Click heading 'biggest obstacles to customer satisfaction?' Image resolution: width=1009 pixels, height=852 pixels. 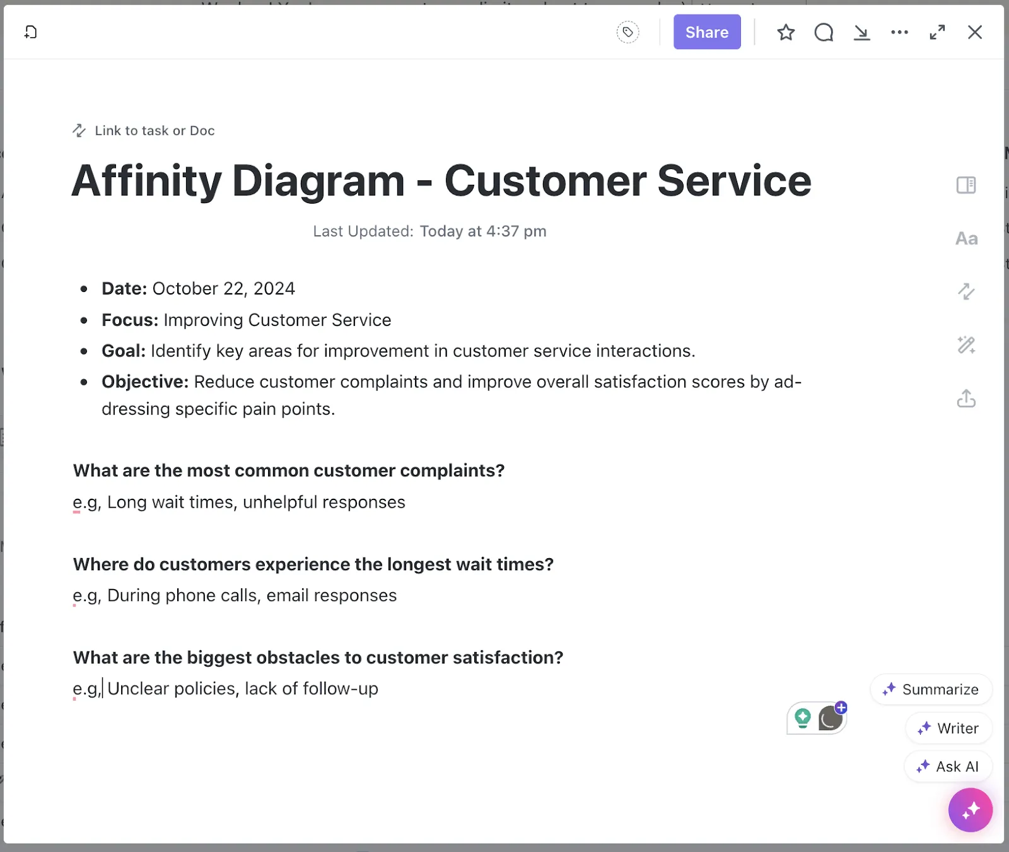click(318, 658)
